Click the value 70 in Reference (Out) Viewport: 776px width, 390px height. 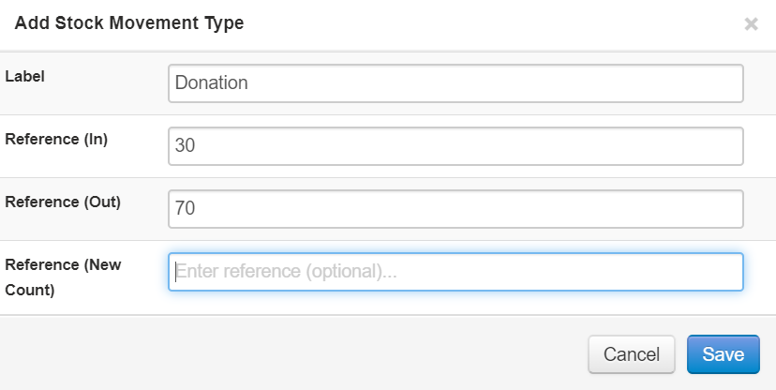coord(184,209)
